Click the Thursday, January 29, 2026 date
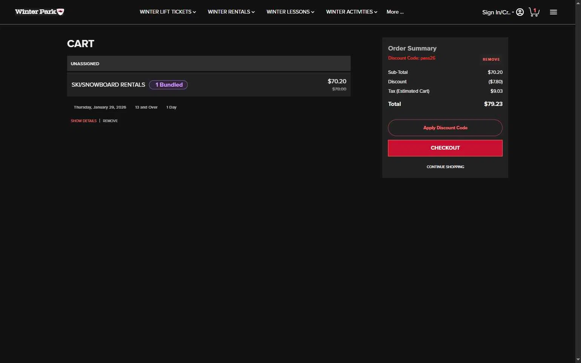 pos(100,107)
